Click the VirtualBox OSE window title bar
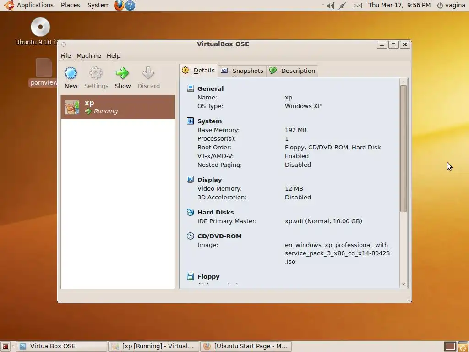 coord(223,44)
